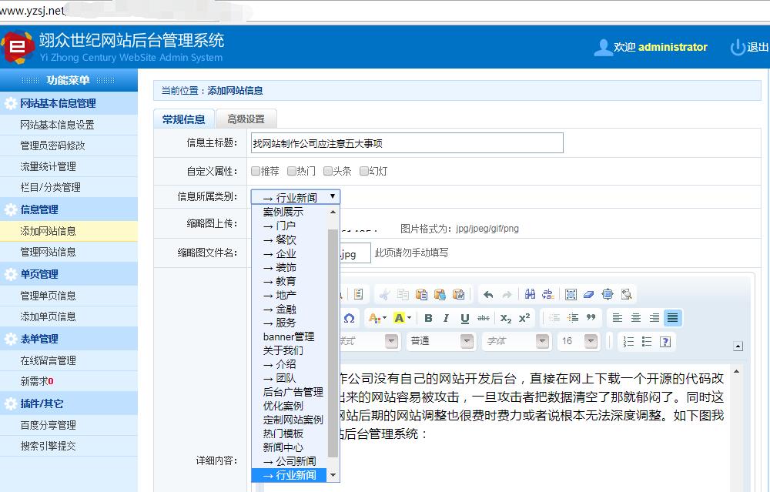Expand the 普通 paragraph format dropdown

[x=467, y=341]
